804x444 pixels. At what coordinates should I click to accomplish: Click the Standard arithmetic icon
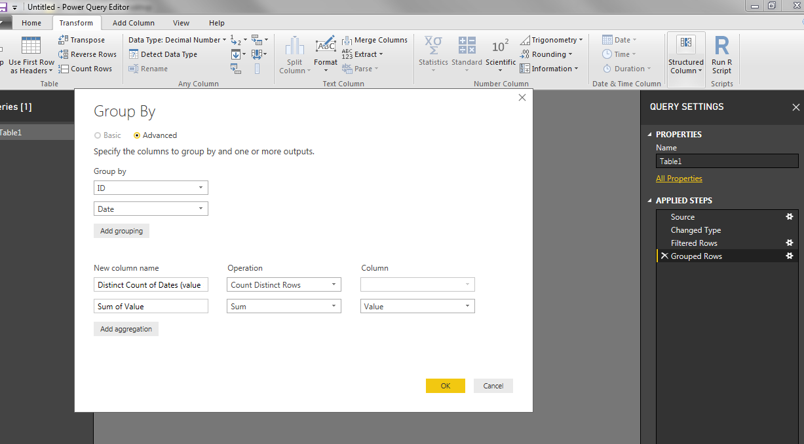pyautogui.click(x=467, y=45)
